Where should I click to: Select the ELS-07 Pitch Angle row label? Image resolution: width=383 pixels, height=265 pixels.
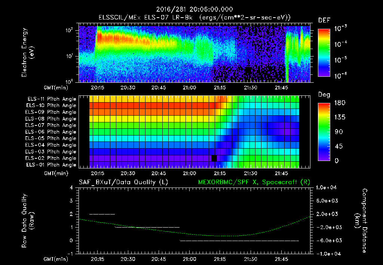click(51, 125)
